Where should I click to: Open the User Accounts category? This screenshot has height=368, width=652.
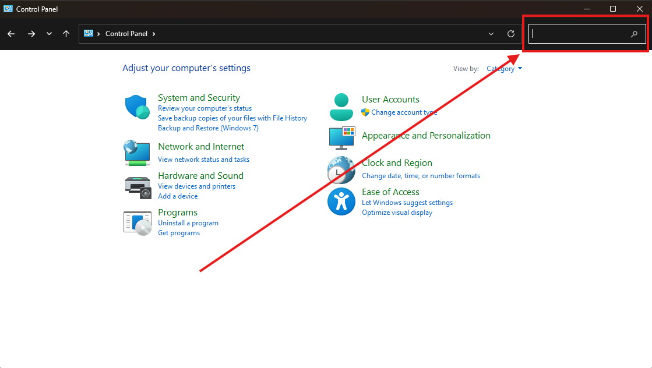tap(390, 100)
